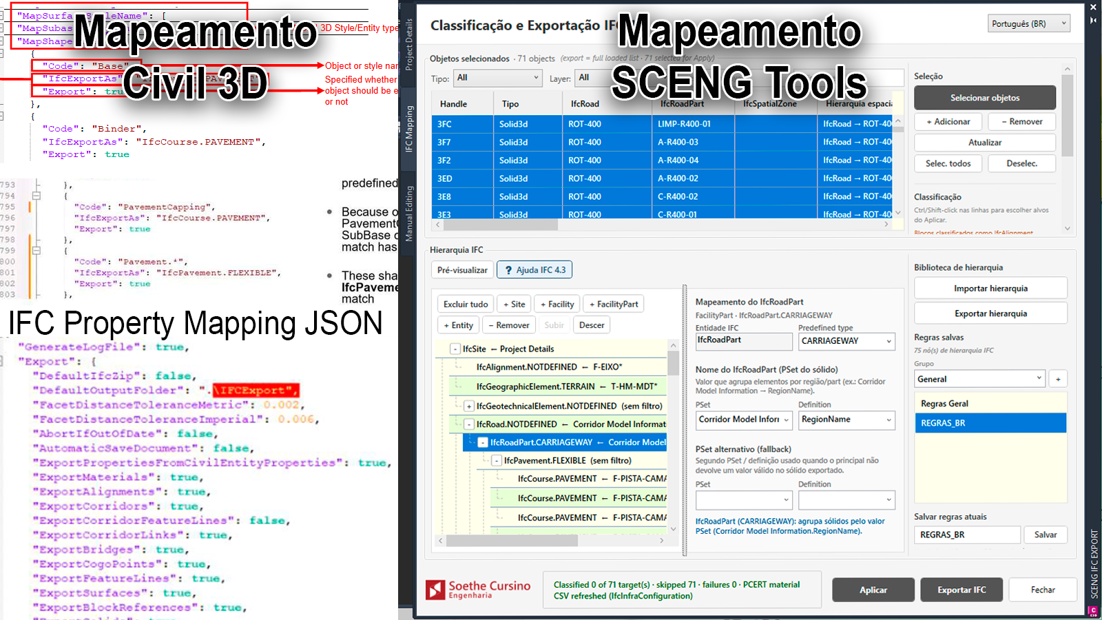Open the Predefined type CARRIAGEWAY dropdown
This screenshot has width=1102, height=620.
tap(846, 341)
